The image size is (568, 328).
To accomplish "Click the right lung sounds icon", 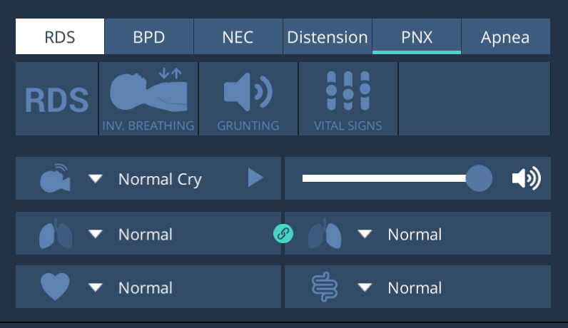I will (325, 234).
